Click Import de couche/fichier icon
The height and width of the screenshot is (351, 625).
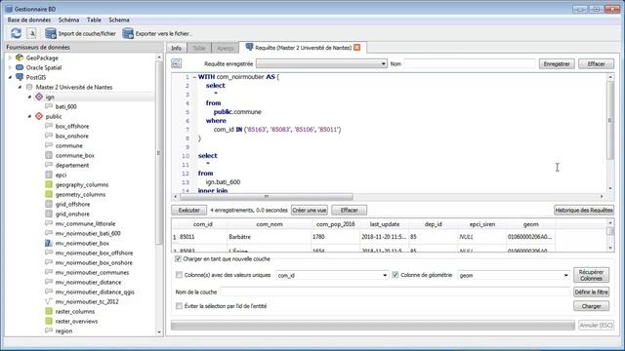tap(51, 33)
